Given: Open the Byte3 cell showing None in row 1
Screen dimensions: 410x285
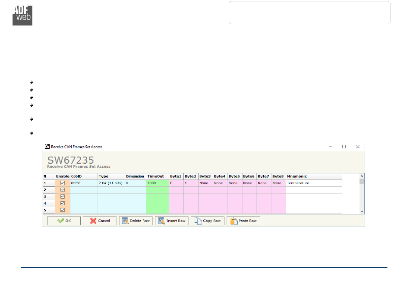Looking at the screenshot, I should point(205,183).
